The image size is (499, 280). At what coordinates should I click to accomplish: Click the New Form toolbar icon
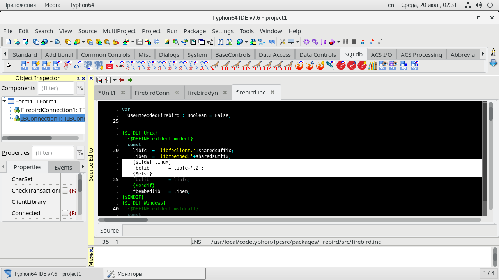point(25,42)
